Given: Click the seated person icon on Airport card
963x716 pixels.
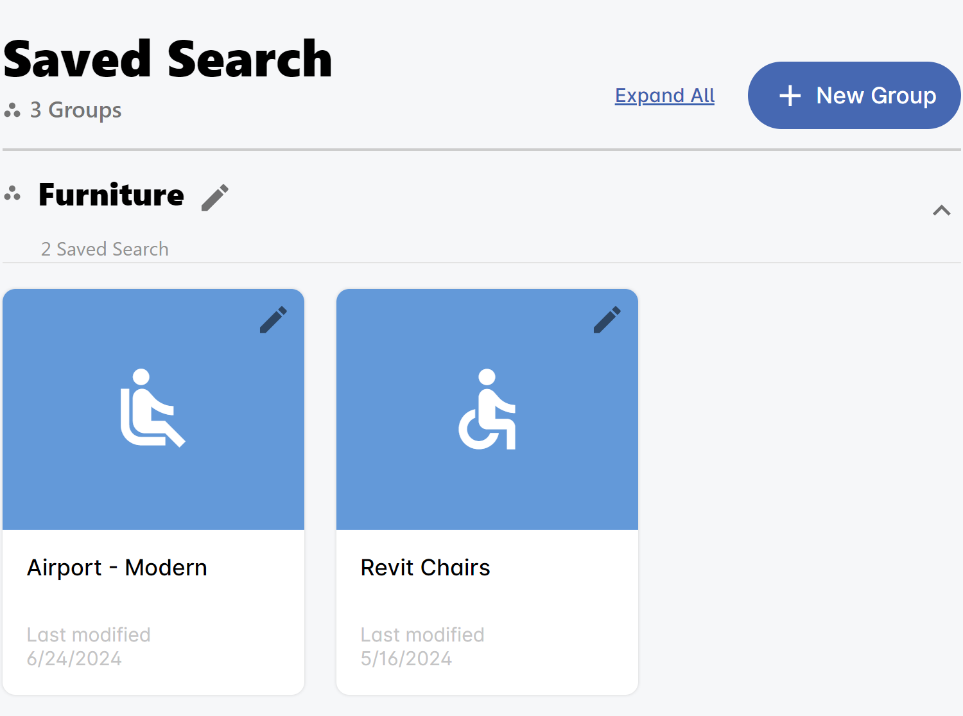Looking at the screenshot, I should 153,408.
